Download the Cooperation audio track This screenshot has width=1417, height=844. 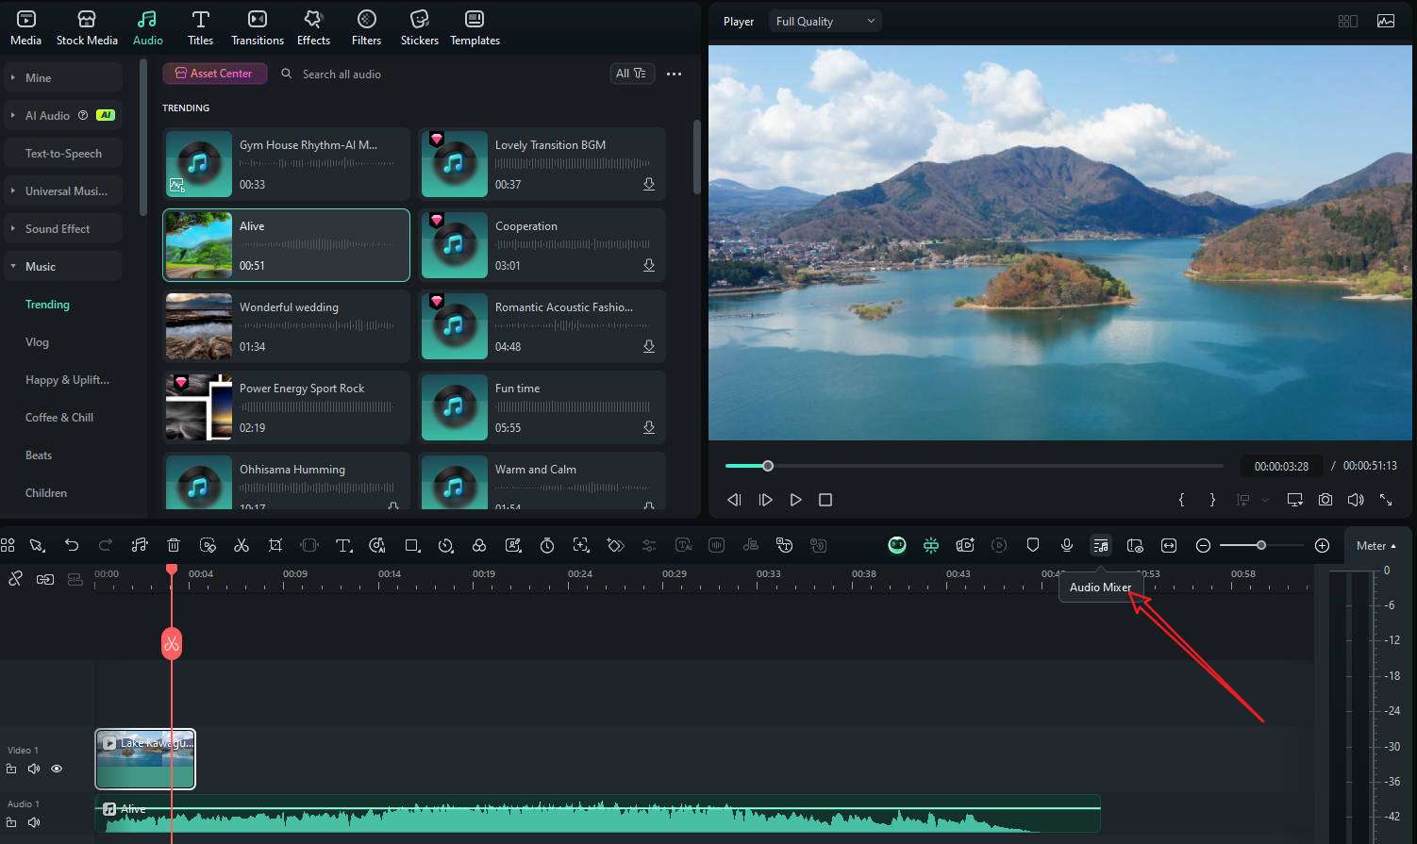(x=649, y=266)
